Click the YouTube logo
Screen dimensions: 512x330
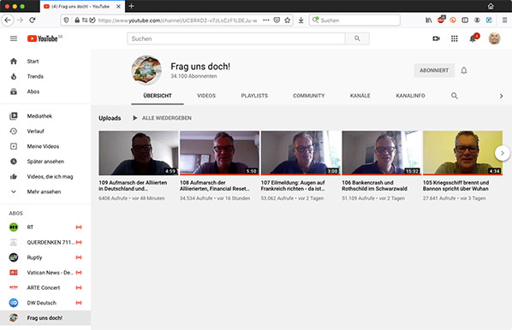tap(43, 38)
